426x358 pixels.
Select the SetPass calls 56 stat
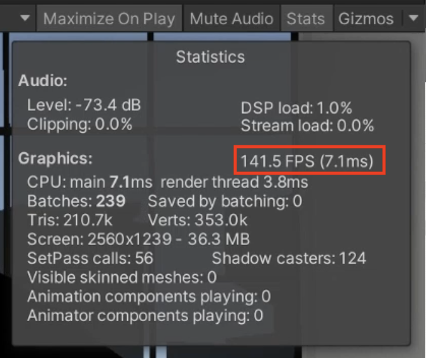(x=90, y=258)
